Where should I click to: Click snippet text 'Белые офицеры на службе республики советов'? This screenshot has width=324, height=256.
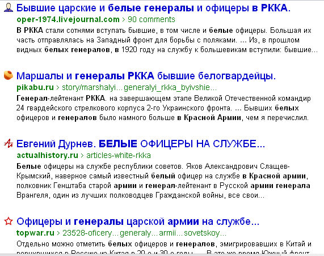(x=153, y=166)
